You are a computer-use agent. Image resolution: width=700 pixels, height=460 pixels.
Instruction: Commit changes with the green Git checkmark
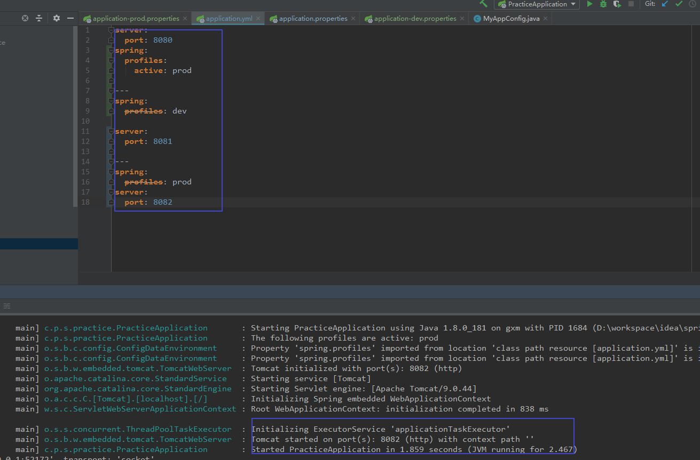pos(679,4)
